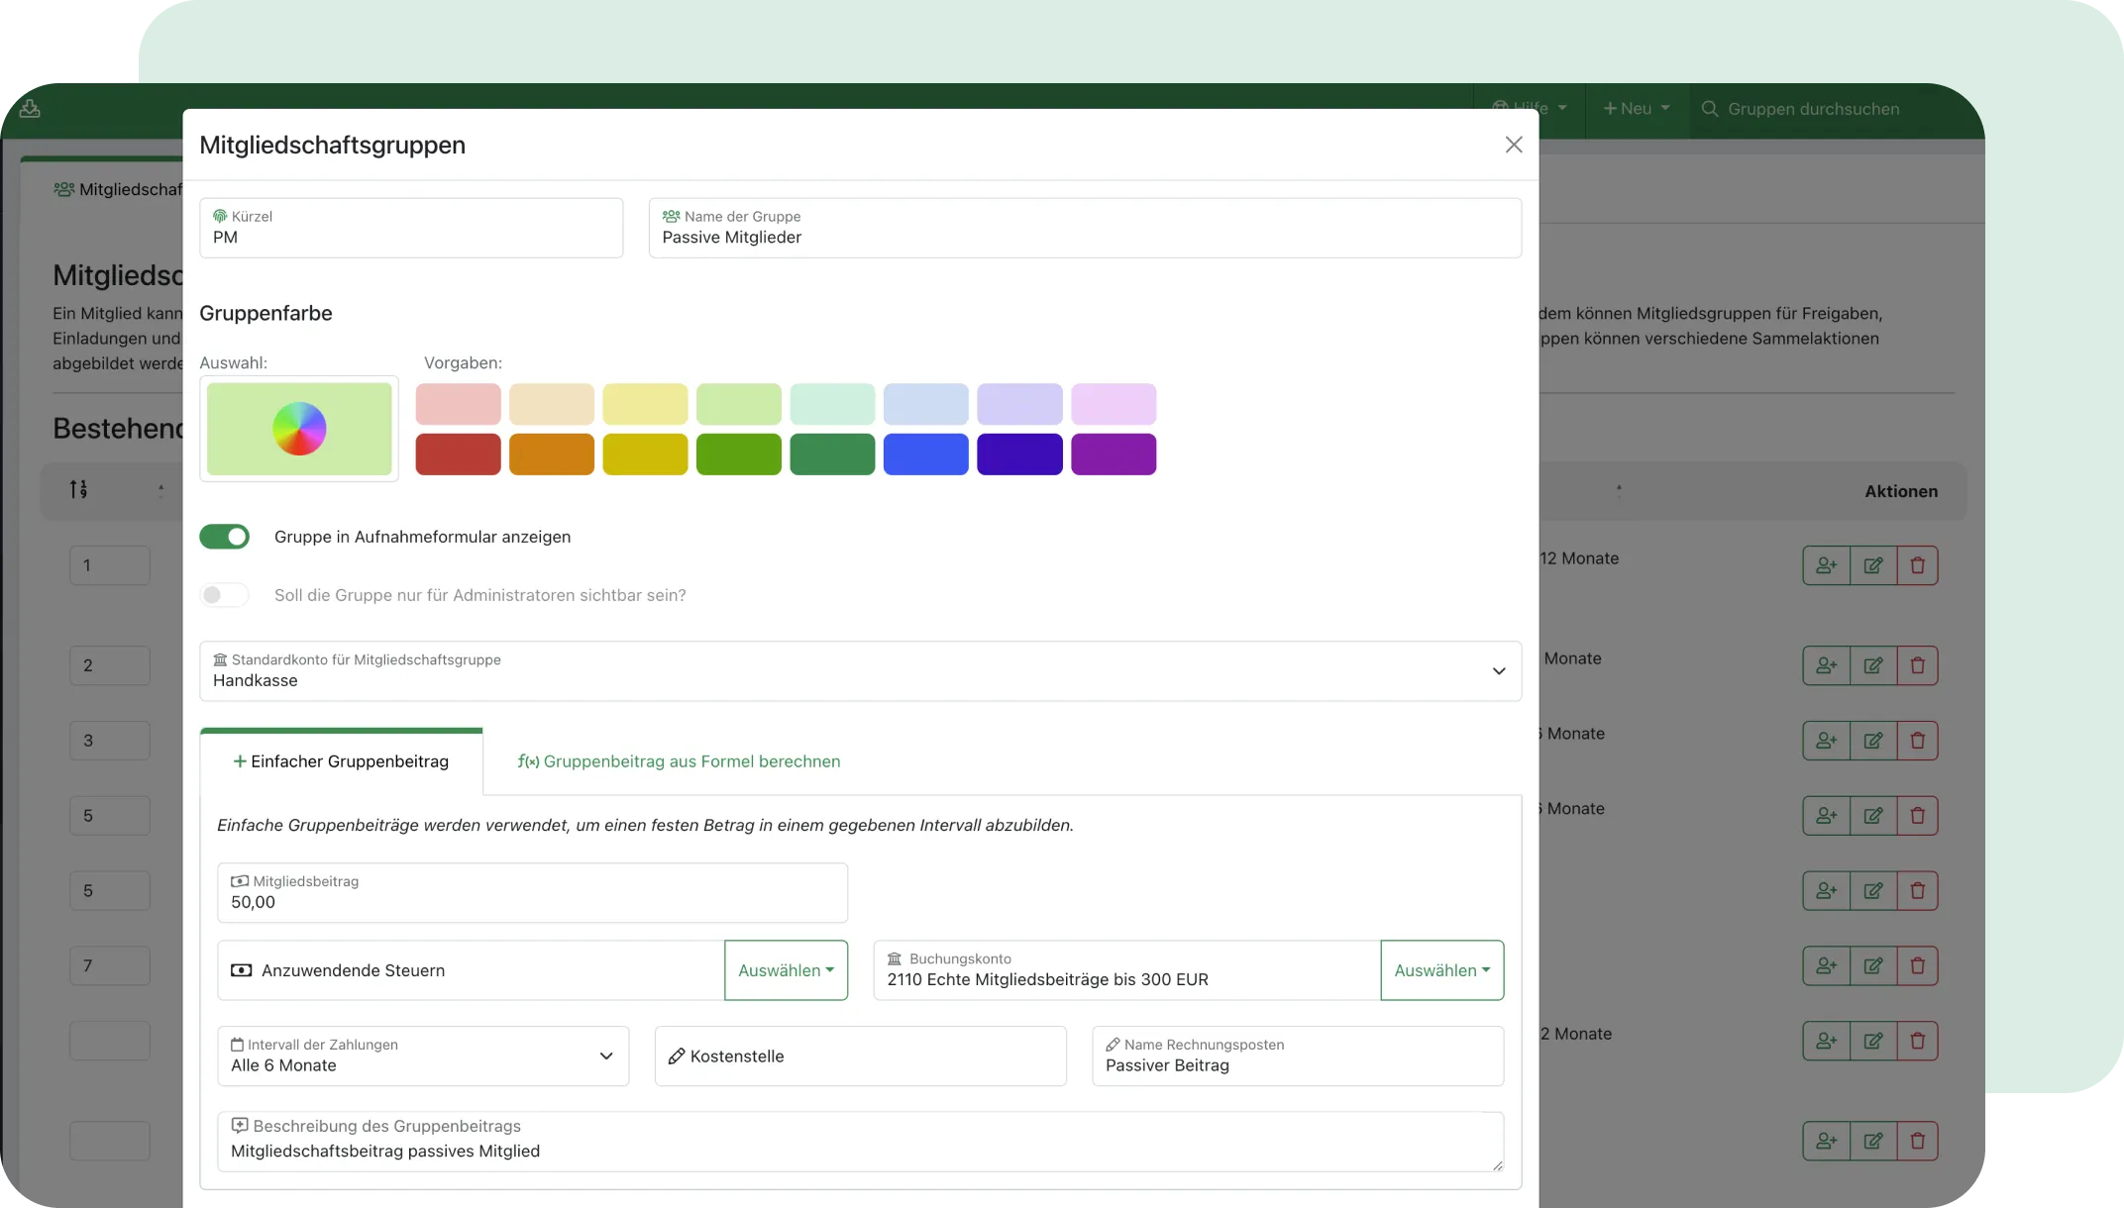Pick the bright green preset color

(x=739, y=454)
